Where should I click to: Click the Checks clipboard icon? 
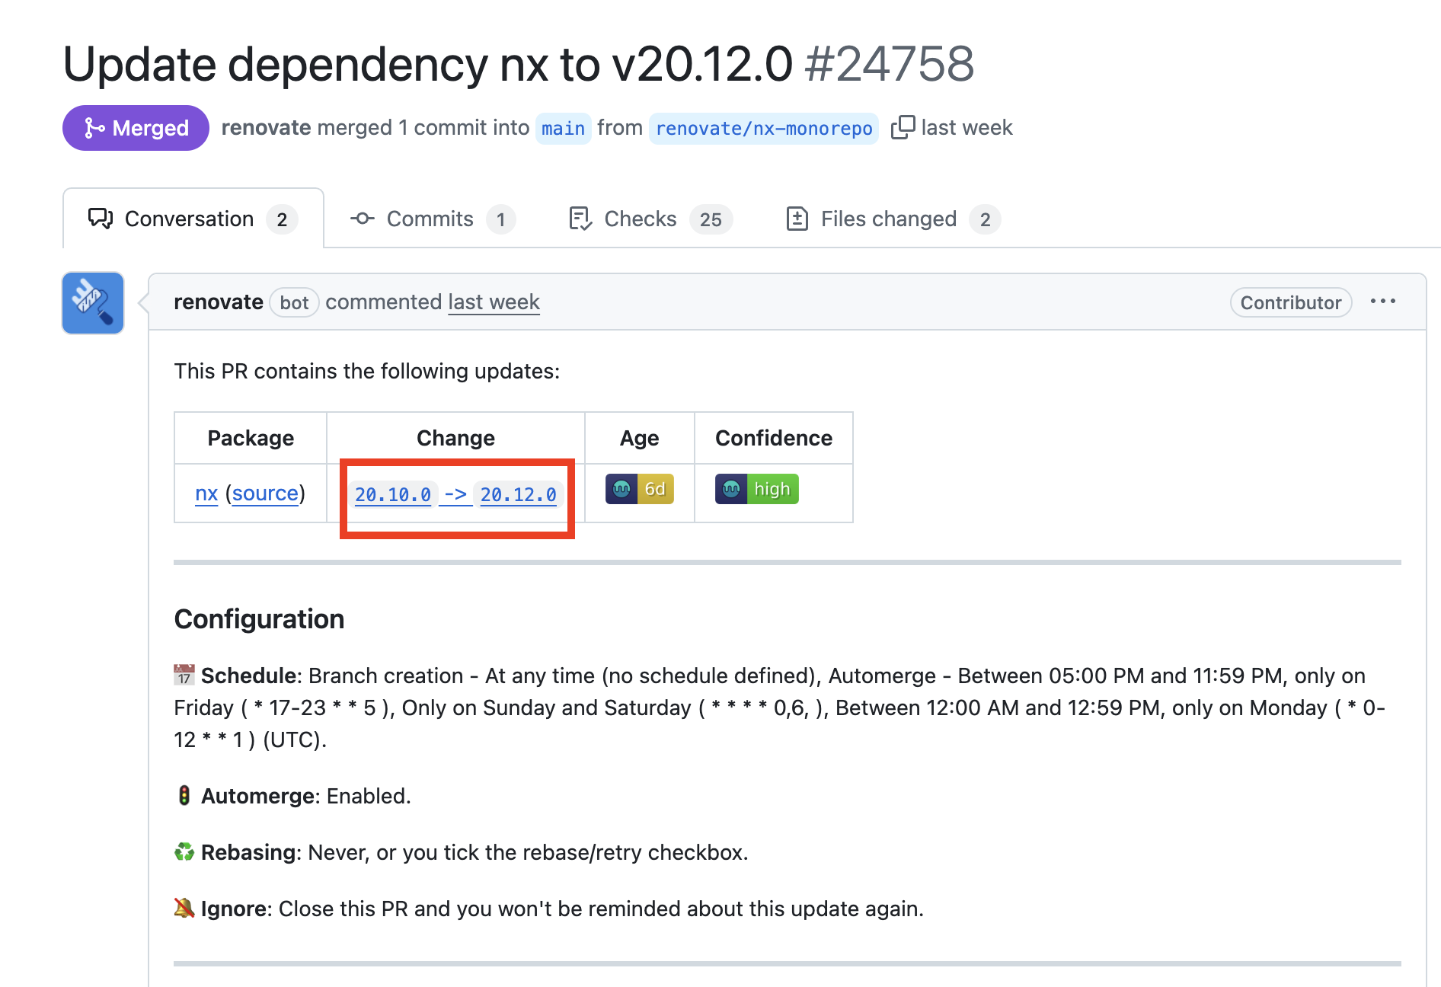click(580, 219)
